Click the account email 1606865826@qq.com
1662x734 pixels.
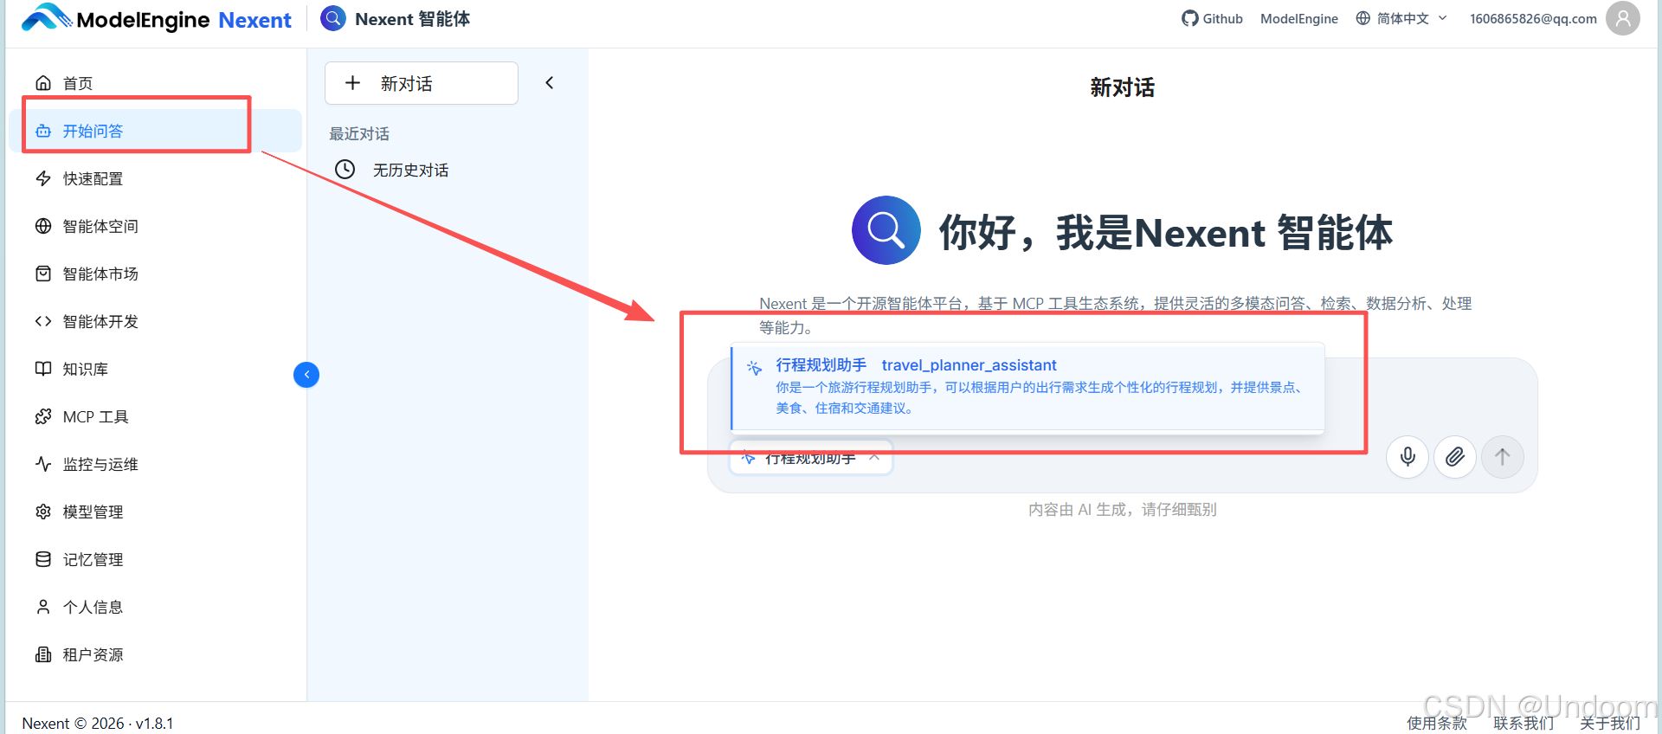coord(1533,18)
